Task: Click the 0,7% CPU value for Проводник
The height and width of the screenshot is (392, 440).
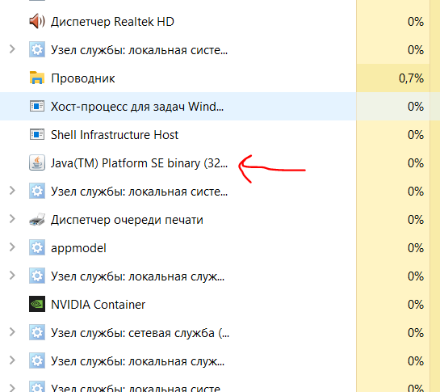Action: point(411,78)
